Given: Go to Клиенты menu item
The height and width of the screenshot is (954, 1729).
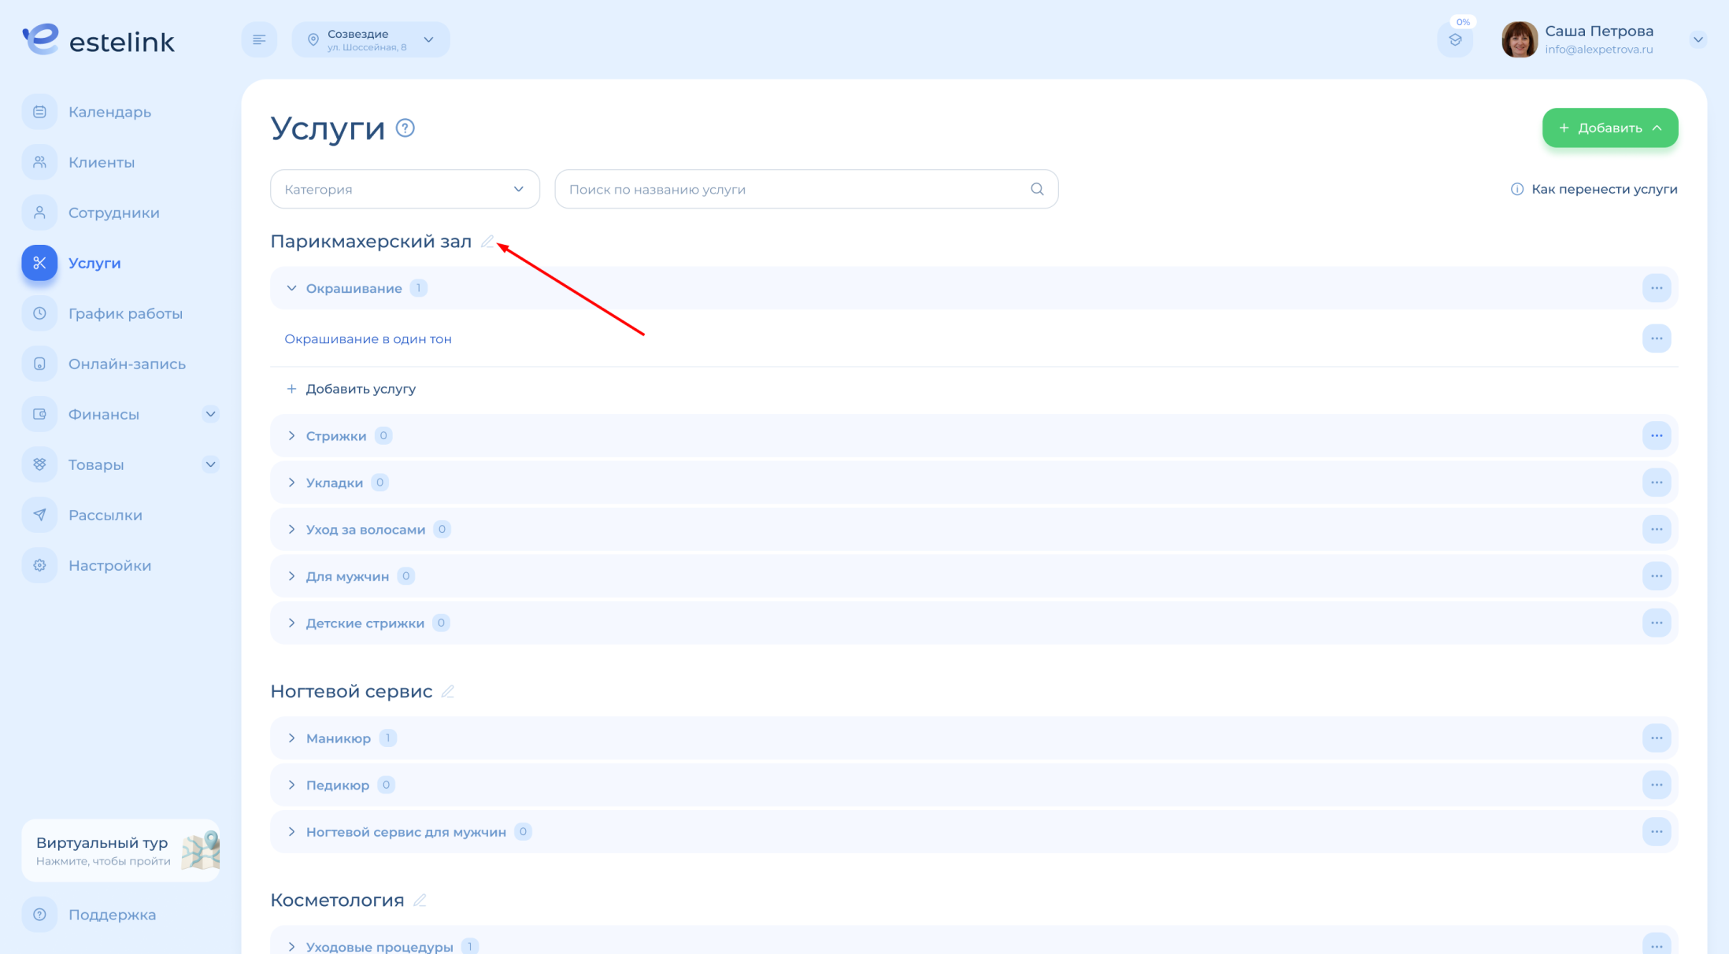Looking at the screenshot, I should (x=102, y=162).
